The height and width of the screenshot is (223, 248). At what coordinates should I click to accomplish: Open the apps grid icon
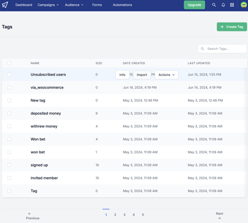point(232,5)
